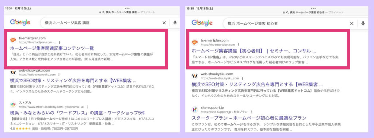Open the 横浜・みなとみらいの「ワードプレス」の講座 result

tap(78, 113)
